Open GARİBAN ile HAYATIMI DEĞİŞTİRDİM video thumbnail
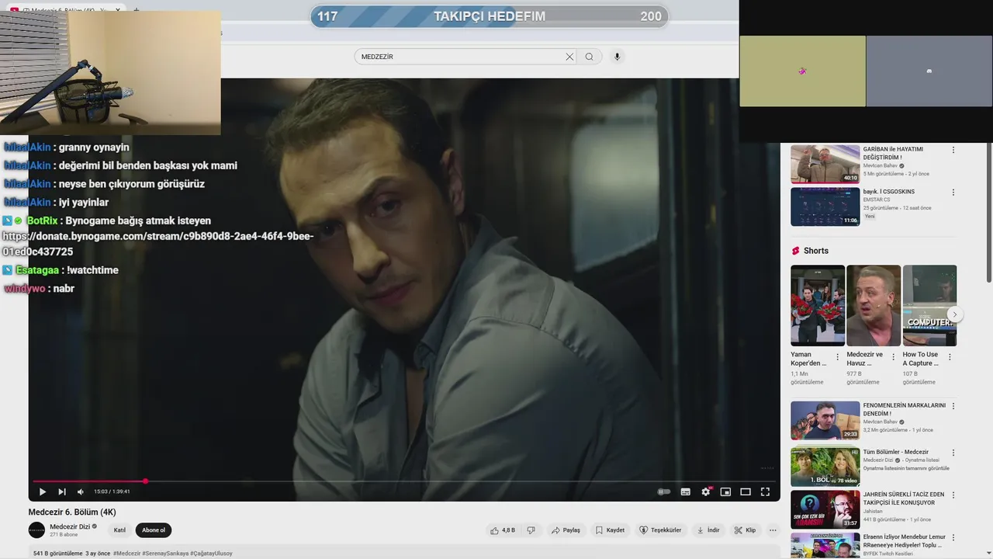The width and height of the screenshot is (993, 559). (x=825, y=164)
